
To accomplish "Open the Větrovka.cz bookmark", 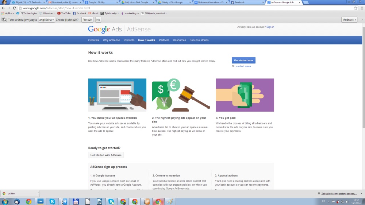I will 47,13.
